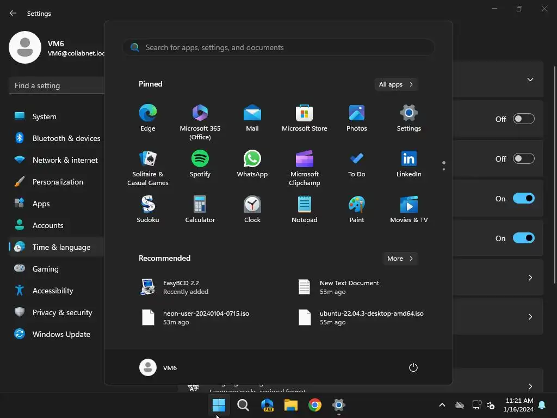Open the Mail app

252,118
